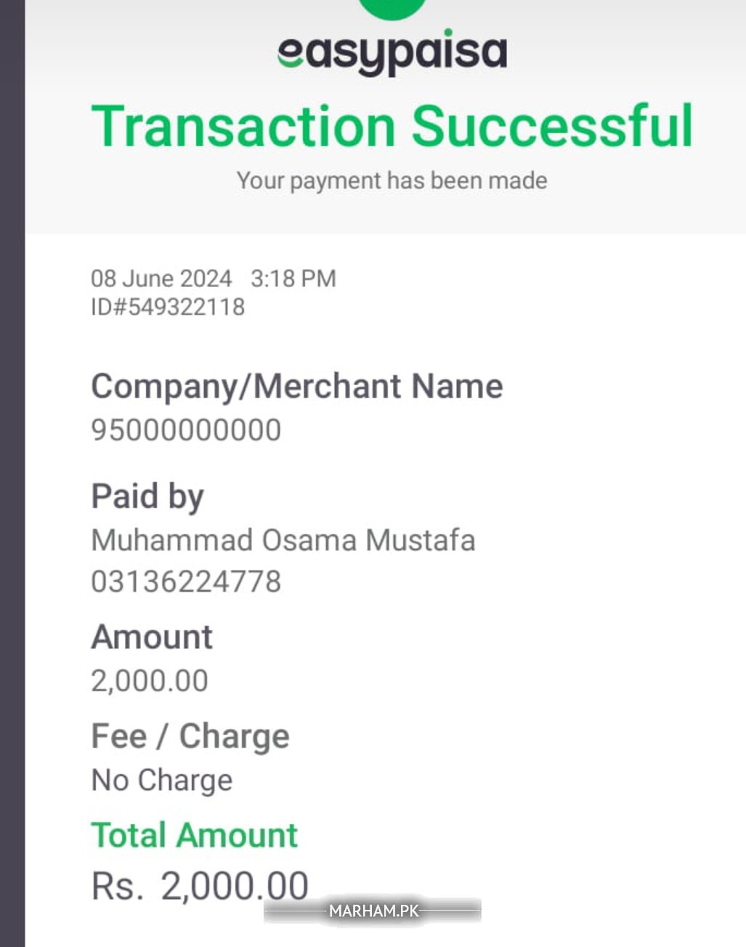This screenshot has height=947, width=746.
Task: Select the 'Your payment has been made' text
Action: coord(392,180)
